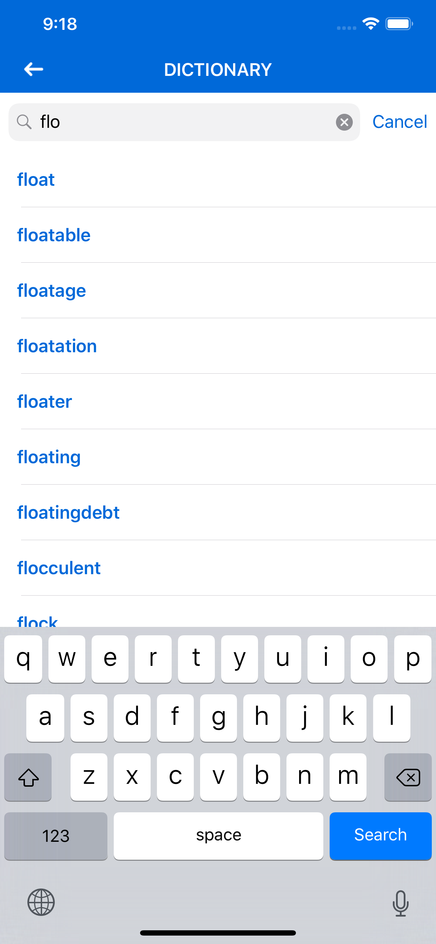Cancel the dictionary search

click(x=399, y=122)
